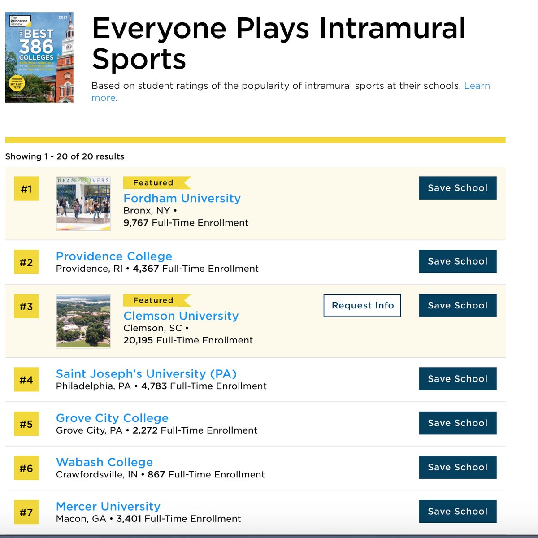Click the #7 rank badge
Image resolution: width=538 pixels, height=538 pixels.
pos(26,512)
